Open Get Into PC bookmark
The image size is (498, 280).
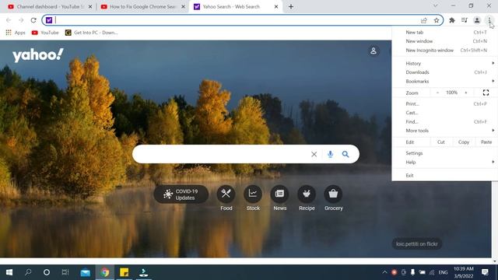(92, 33)
